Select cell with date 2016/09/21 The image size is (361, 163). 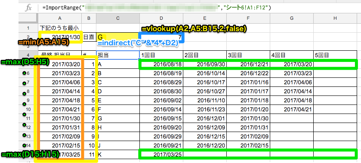tap(161, 145)
